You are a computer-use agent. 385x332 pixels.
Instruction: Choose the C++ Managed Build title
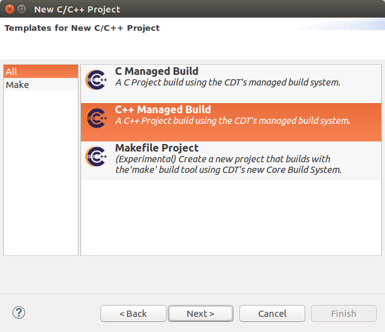(x=163, y=110)
